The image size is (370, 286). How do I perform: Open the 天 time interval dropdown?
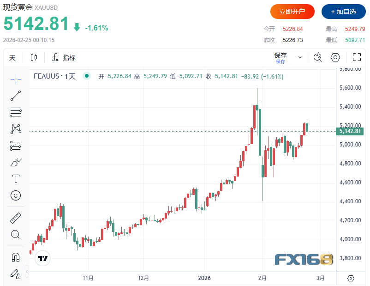(12, 58)
